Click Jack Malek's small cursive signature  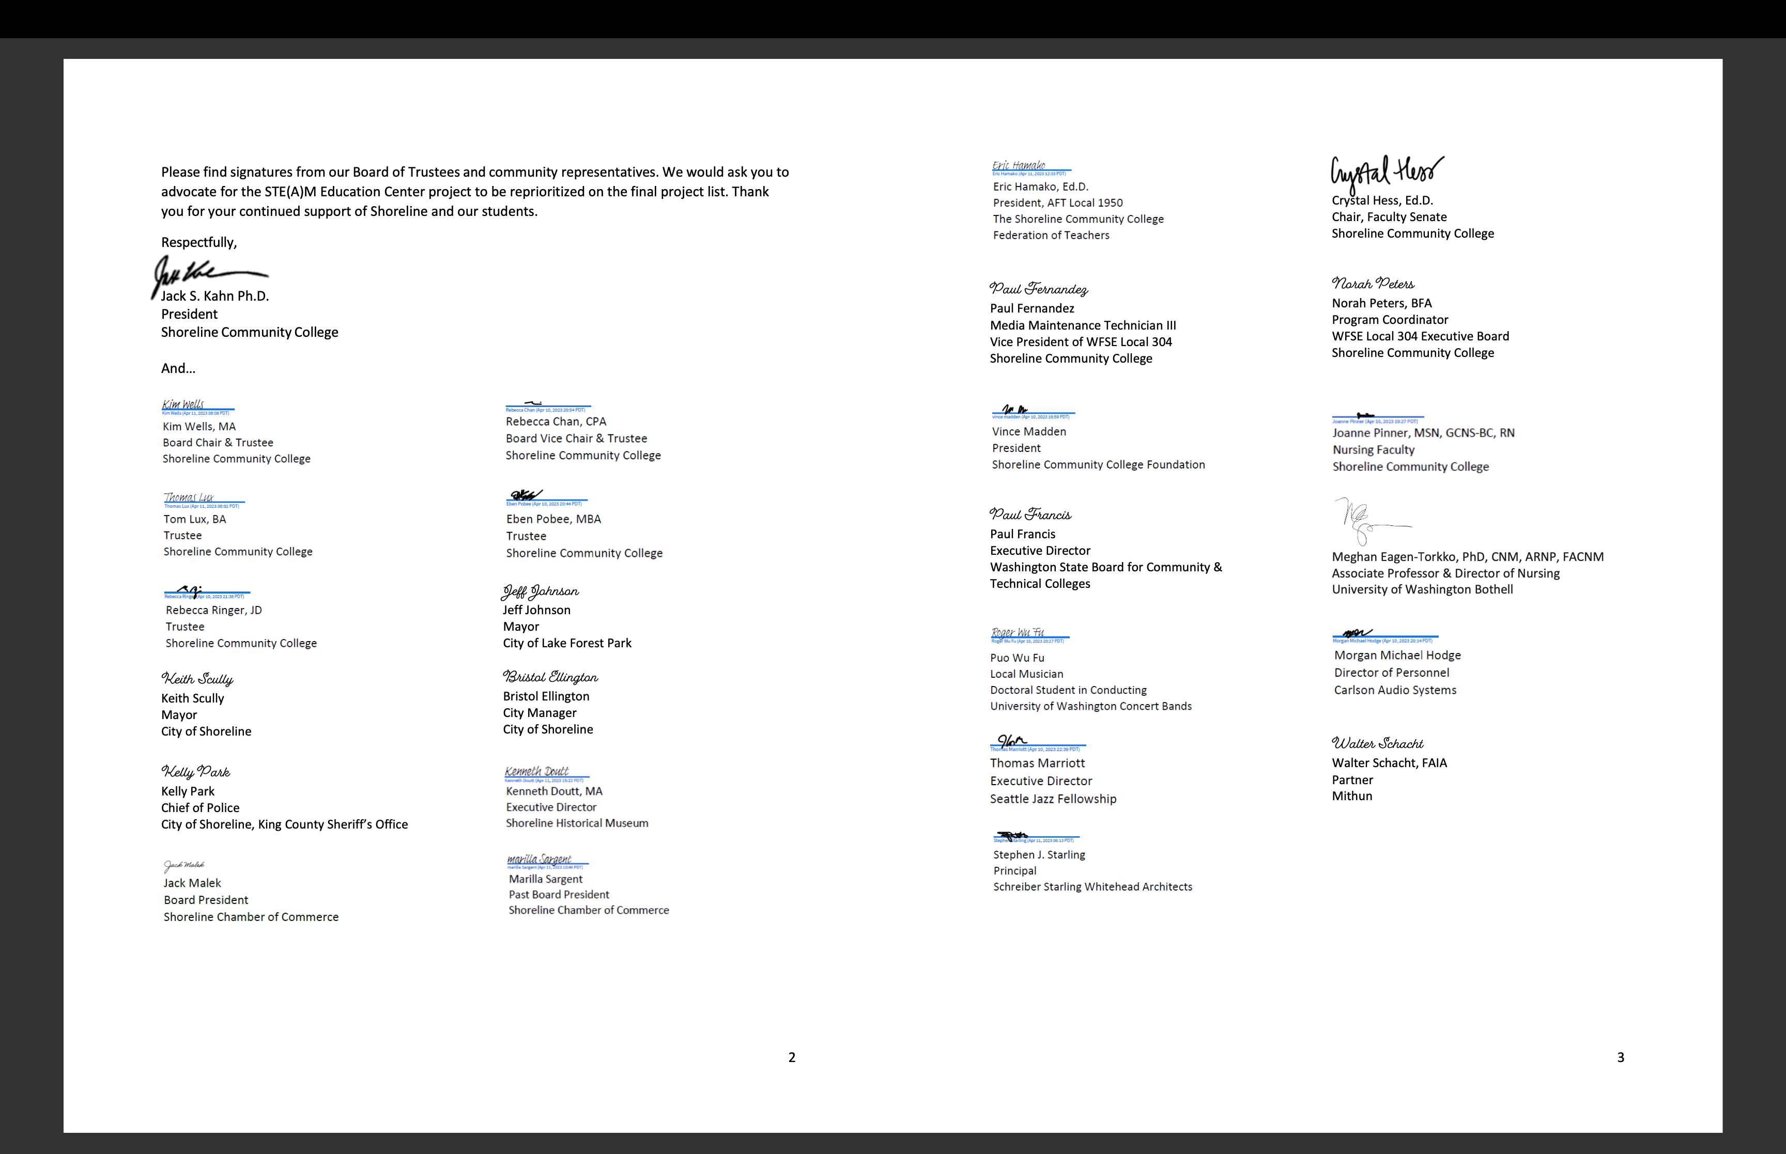[183, 866]
